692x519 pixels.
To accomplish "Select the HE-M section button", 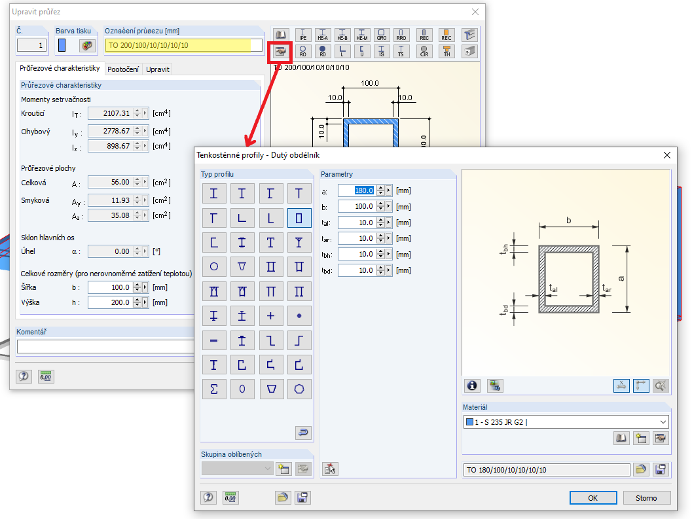I will click(x=362, y=35).
